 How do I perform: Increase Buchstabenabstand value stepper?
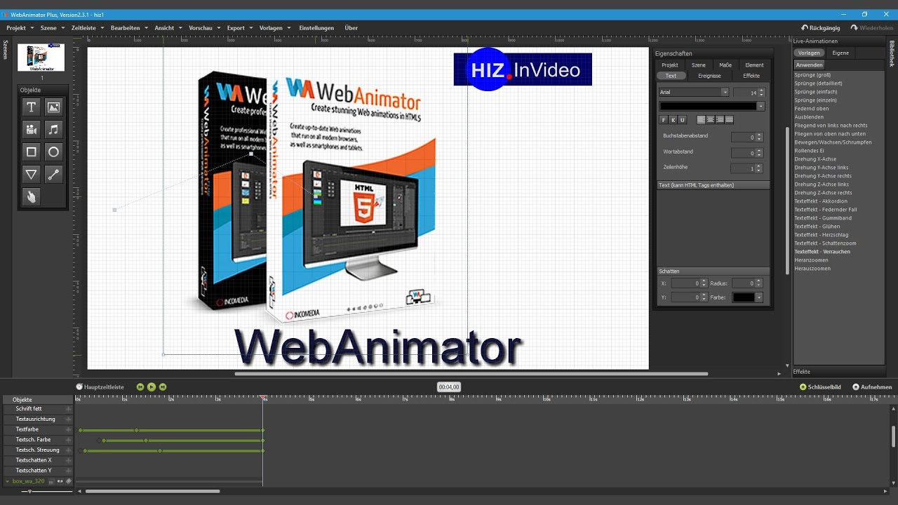pyautogui.click(x=759, y=135)
